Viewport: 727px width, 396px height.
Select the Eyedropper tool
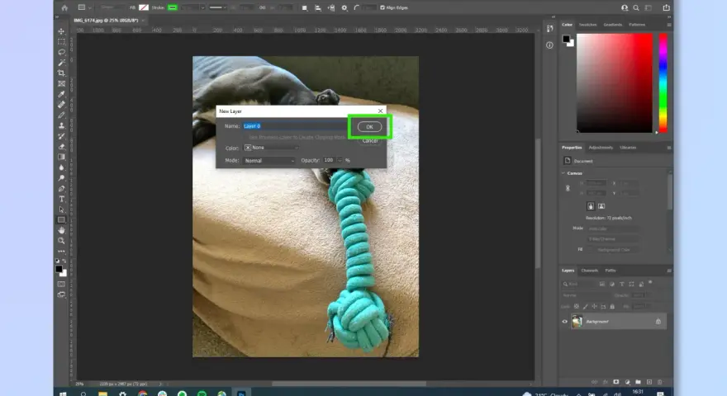point(61,94)
